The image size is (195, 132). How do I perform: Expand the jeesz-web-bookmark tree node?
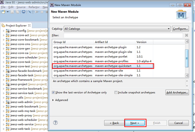click(x=4, y=107)
